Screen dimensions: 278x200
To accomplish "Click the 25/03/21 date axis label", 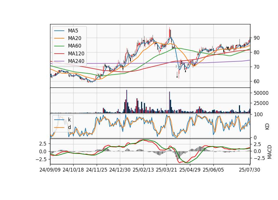I will pyautogui.click(x=167, y=170).
